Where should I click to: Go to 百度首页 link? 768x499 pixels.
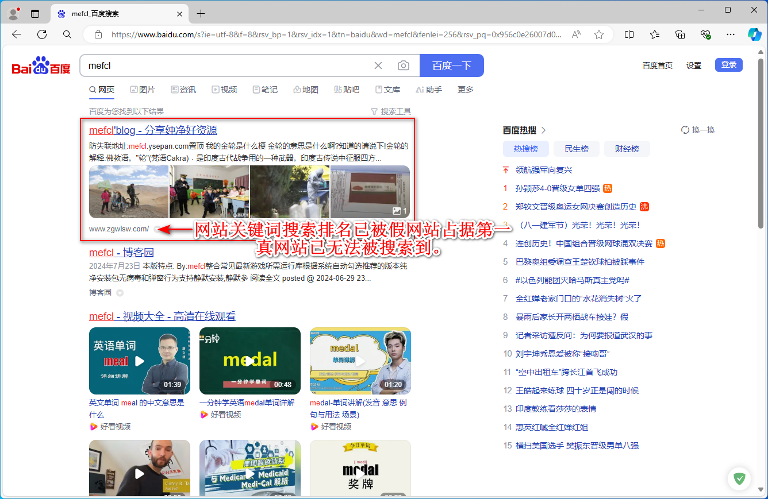[x=658, y=65]
